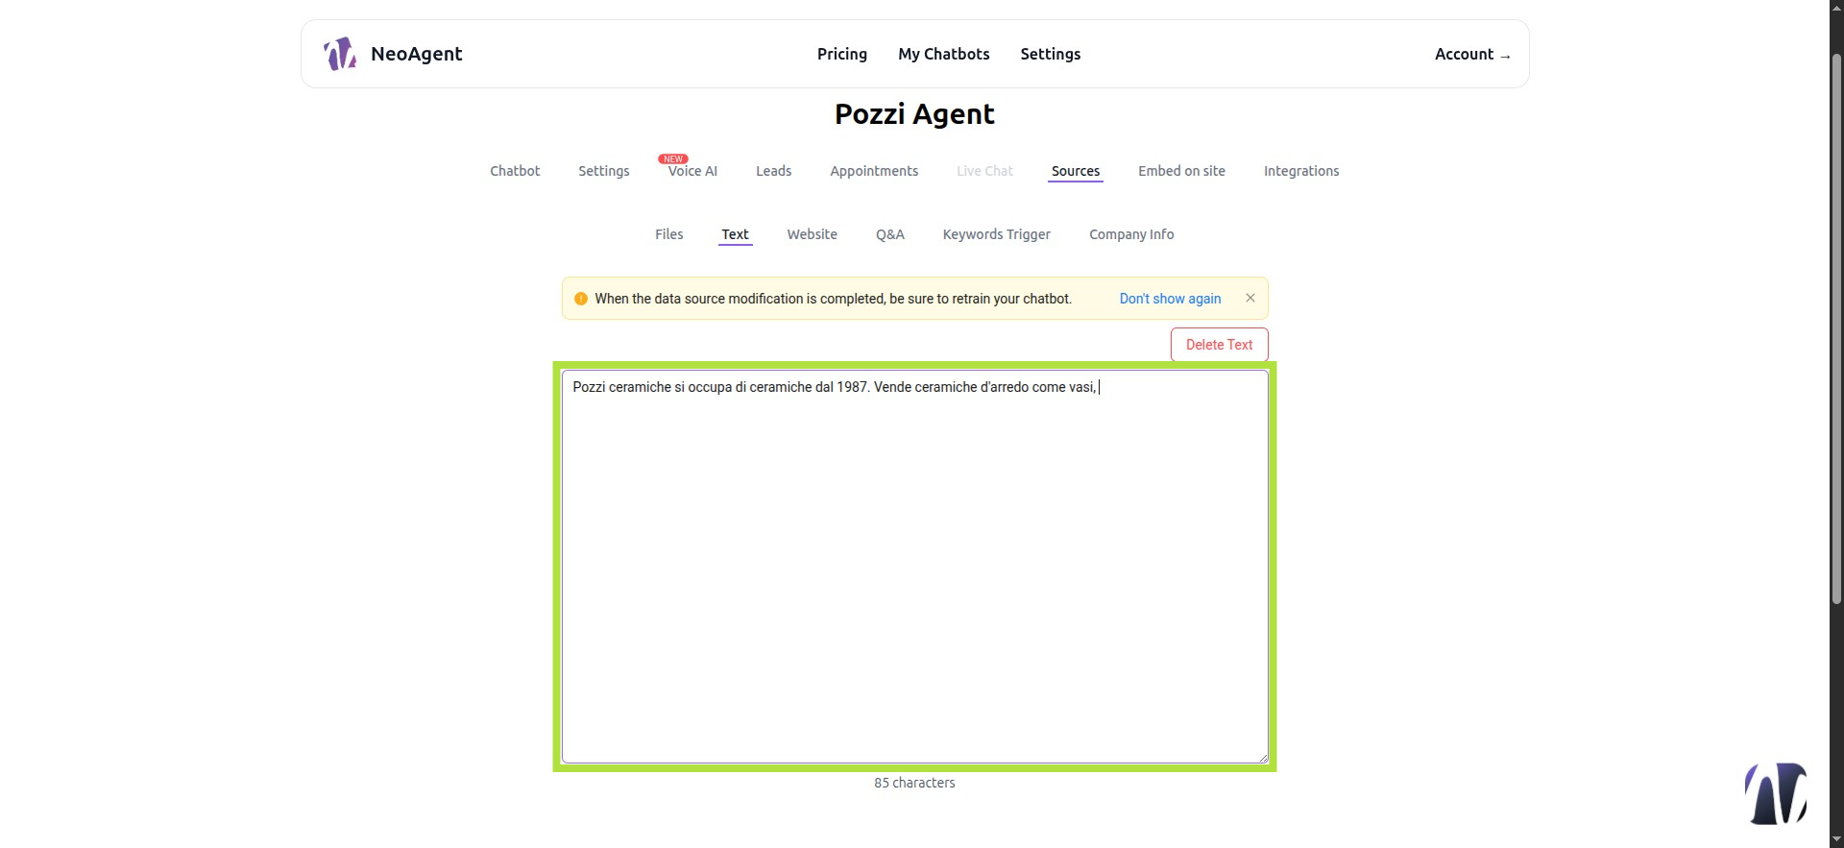Open the Leads tab
The height and width of the screenshot is (848, 1844).
(x=774, y=171)
